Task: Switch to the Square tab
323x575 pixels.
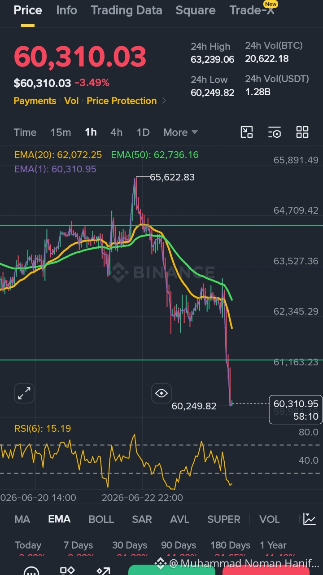Action: coord(196,10)
